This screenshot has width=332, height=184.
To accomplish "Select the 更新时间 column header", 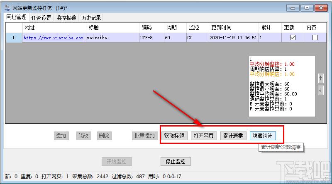I will tap(234, 27).
